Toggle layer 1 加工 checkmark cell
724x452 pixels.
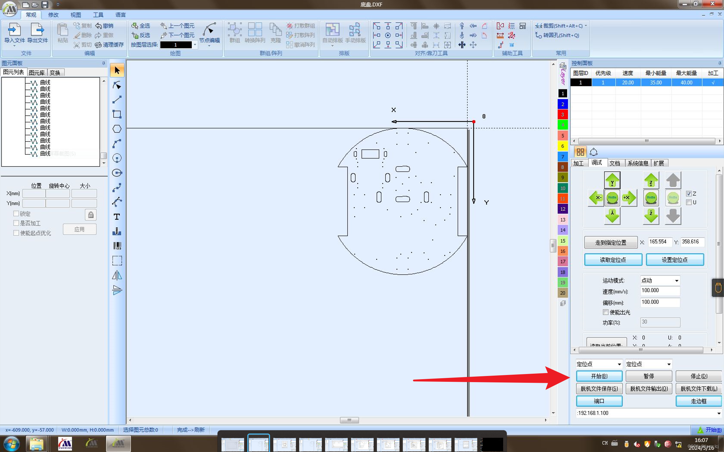point(713,83)
